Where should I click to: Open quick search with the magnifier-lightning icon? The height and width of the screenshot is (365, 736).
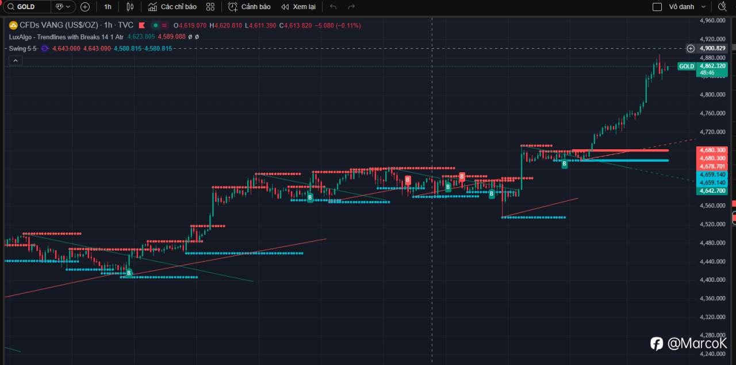point(722,6)
